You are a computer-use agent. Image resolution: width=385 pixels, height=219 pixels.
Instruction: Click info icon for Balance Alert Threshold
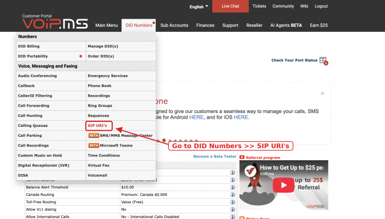click(x=233, y=187)
